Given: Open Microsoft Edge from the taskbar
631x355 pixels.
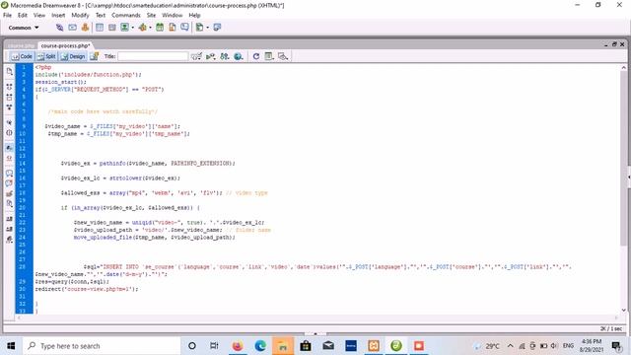Looking at the screenshot, I should point(260,346).
